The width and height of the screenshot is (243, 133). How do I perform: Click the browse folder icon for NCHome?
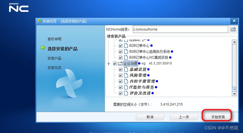click(x=233, y=29)
